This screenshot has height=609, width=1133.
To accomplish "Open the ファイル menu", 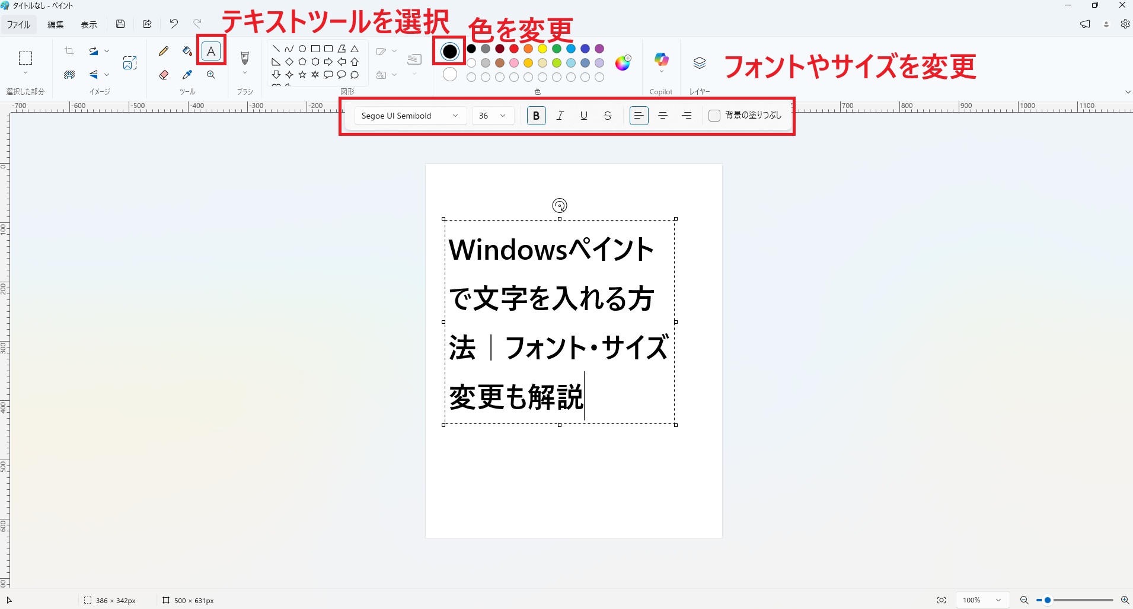I will (x=18, y=24).
